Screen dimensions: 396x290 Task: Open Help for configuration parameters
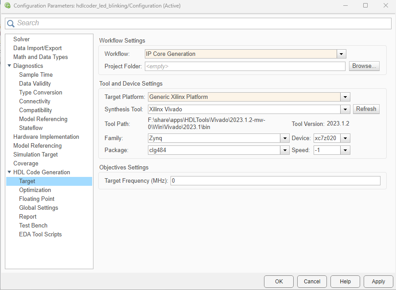point(345,281)
